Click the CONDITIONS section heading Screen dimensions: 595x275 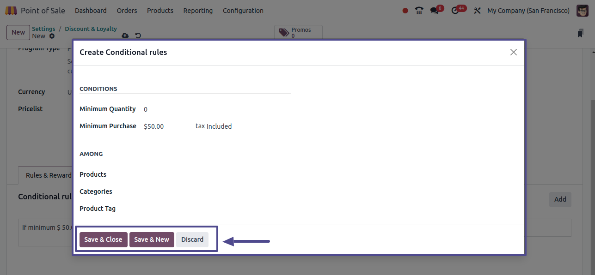[x=98, y=89]
